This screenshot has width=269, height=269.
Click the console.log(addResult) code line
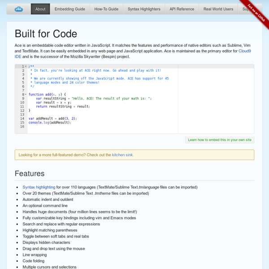[50, 122]
